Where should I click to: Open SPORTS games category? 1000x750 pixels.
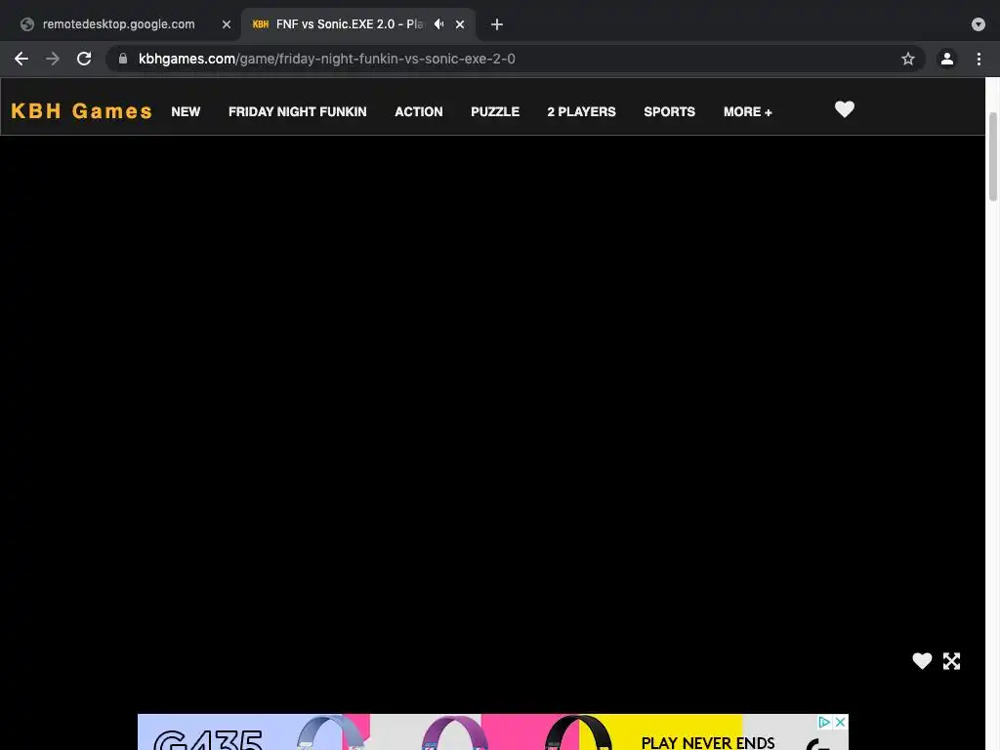coord(669,111)
